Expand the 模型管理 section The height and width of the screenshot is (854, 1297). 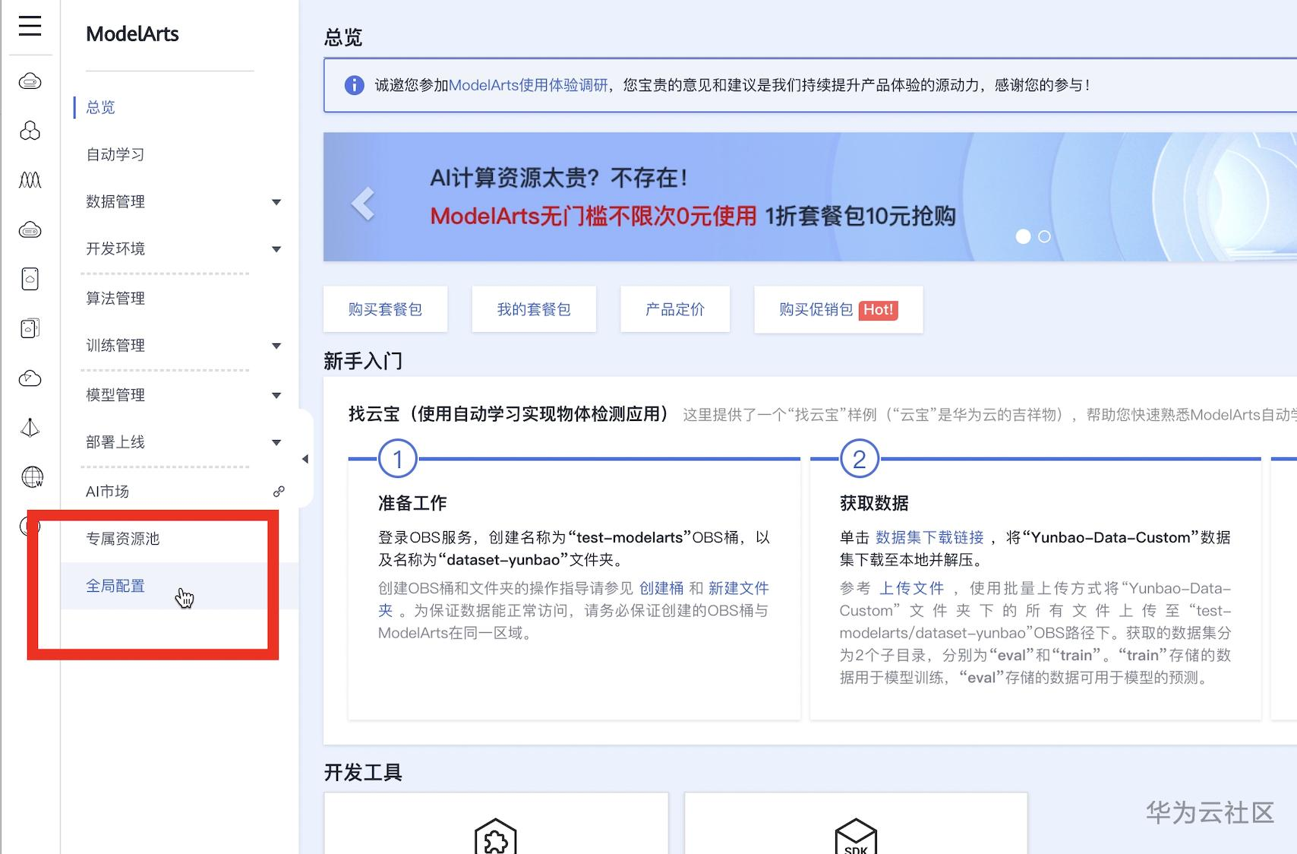click(x=276, y=395)
